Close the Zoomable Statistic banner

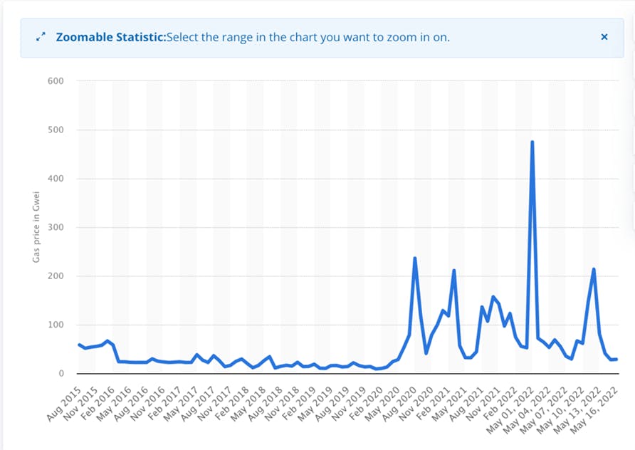(x=604, y=37)
